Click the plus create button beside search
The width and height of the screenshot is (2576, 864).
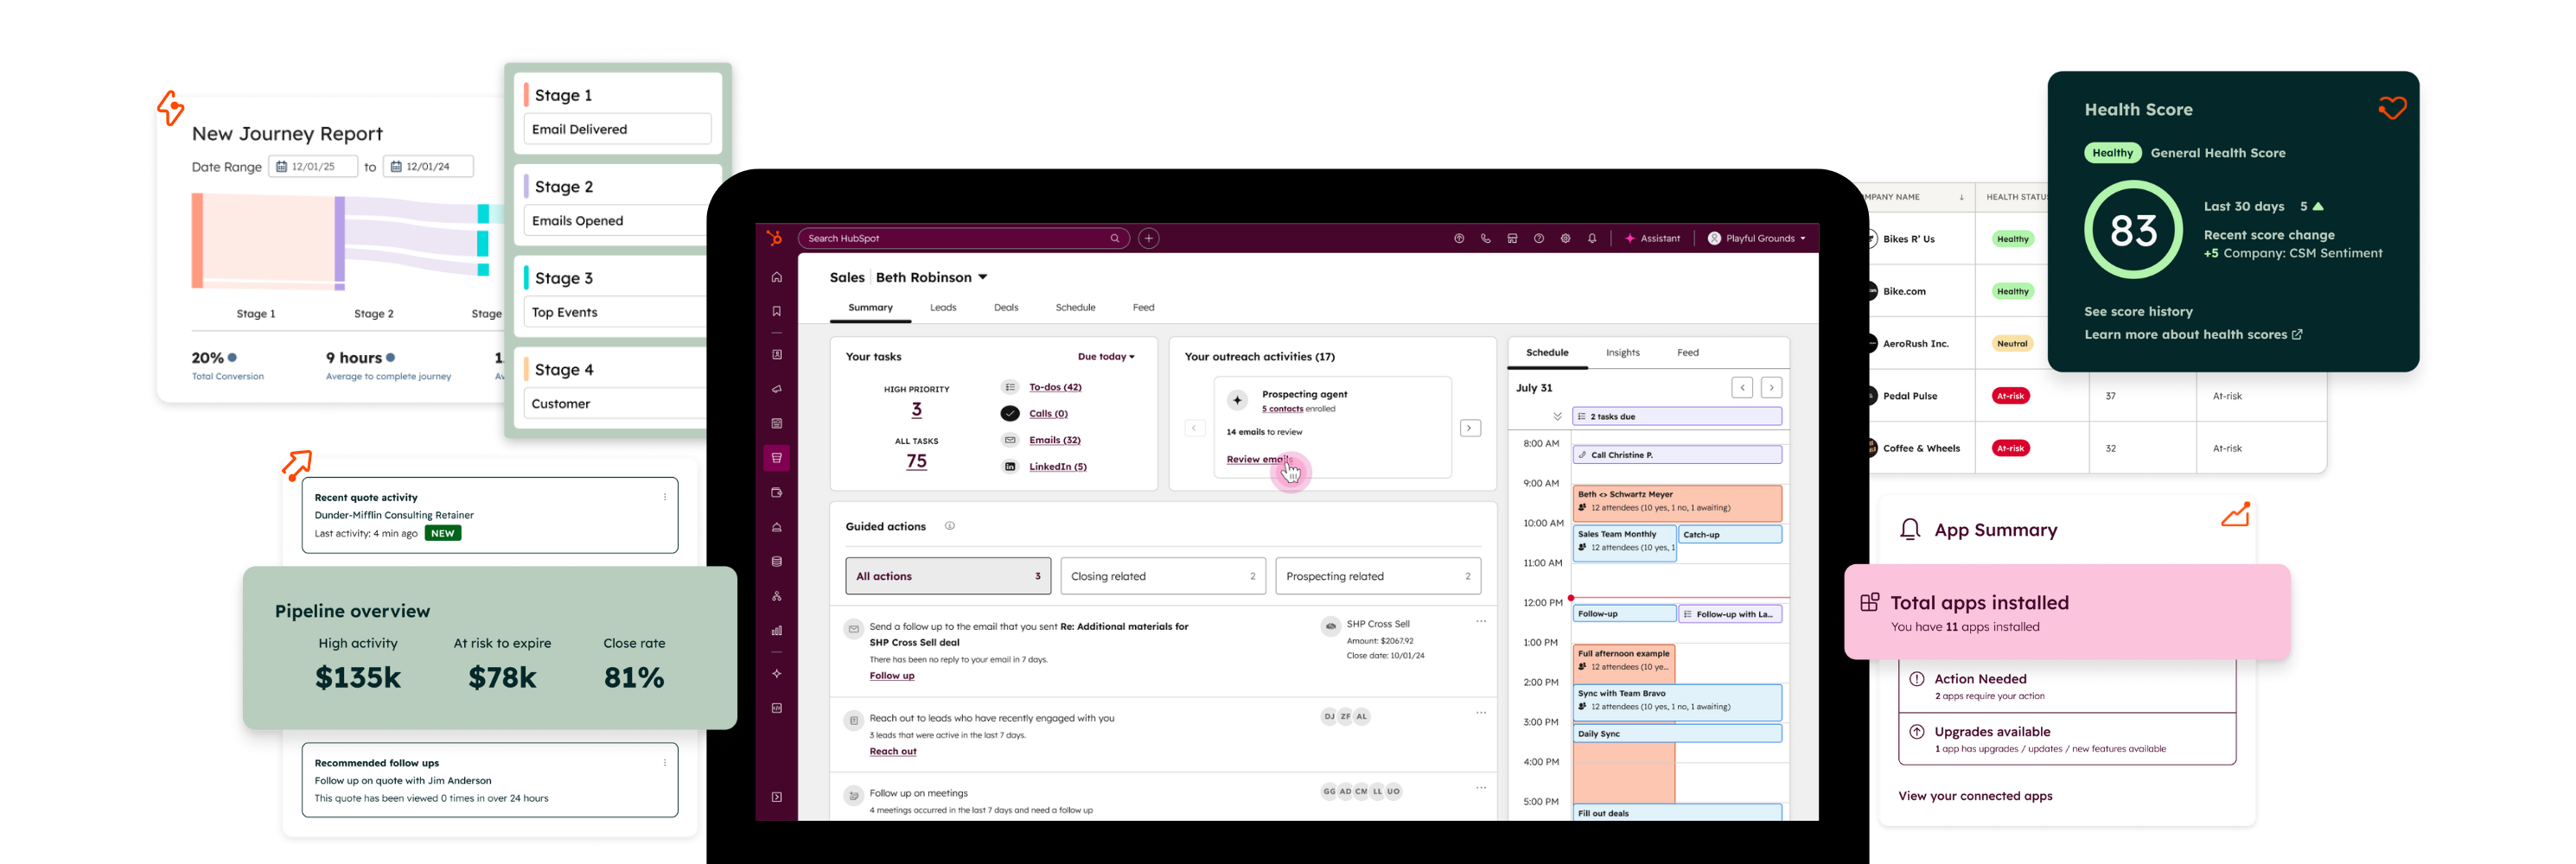pyautogui.click(x=1149, y=239)
